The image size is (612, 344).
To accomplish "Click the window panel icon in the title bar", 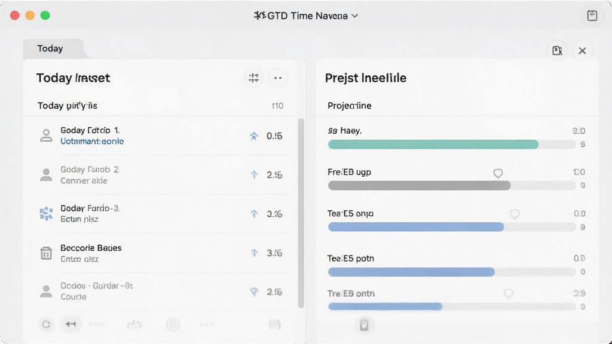I will tap(592, 16).
